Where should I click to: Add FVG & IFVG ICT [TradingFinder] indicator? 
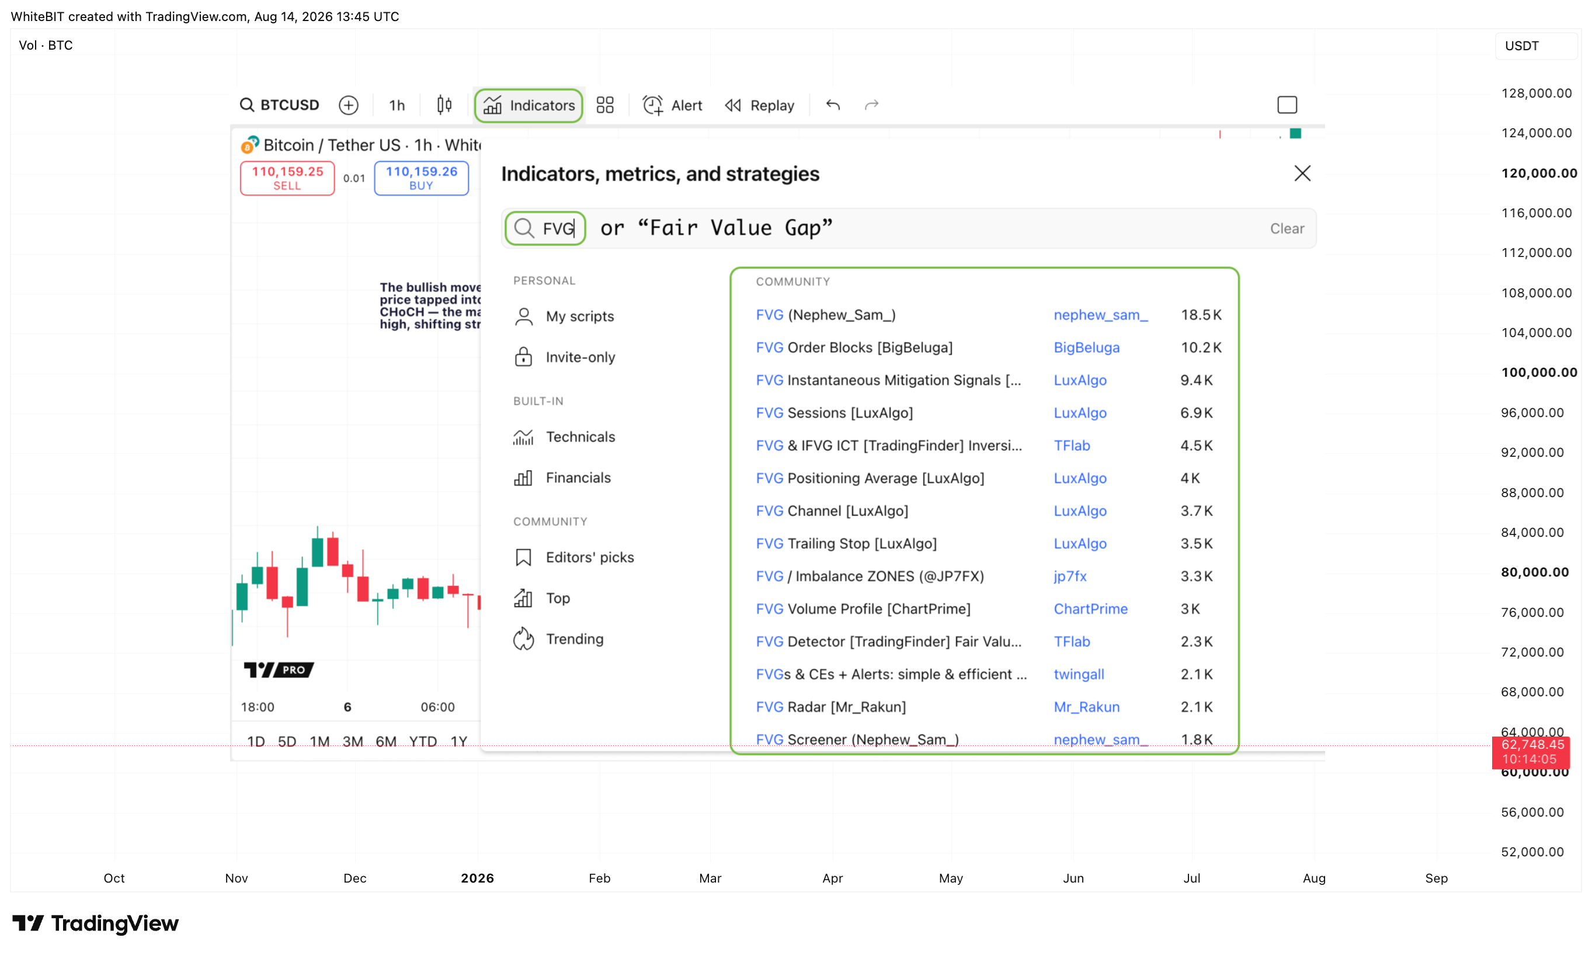(x=889, y=445)
